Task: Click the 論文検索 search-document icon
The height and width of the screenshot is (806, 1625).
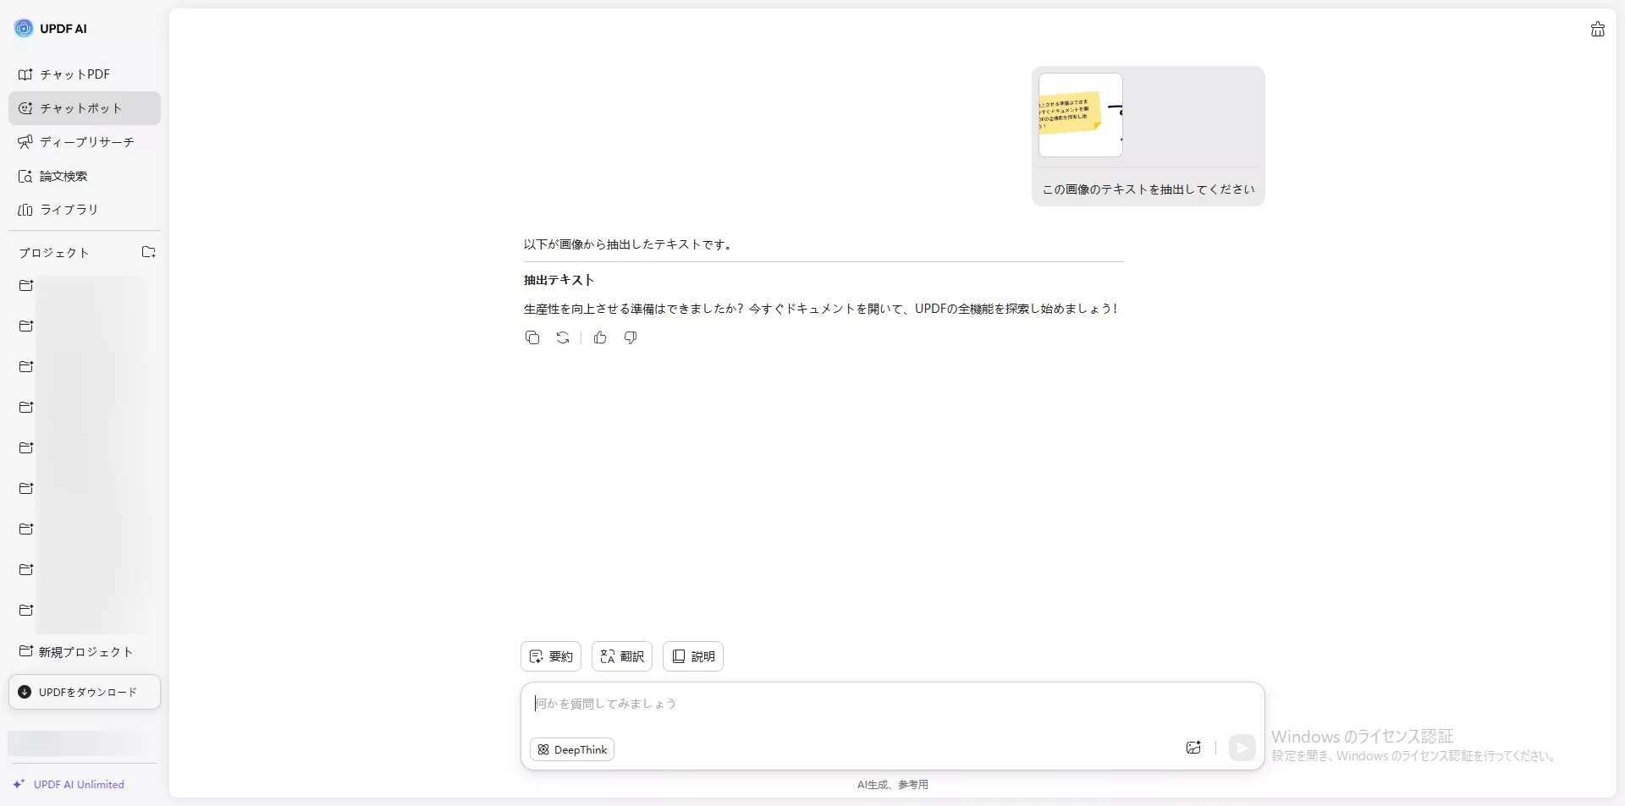Action: [25, 176]
